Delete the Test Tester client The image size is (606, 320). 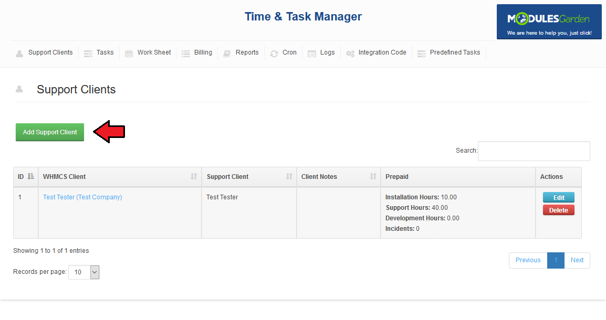pos(558,210)
